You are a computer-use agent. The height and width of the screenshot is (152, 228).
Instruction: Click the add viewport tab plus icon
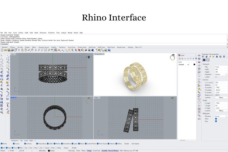35,140
